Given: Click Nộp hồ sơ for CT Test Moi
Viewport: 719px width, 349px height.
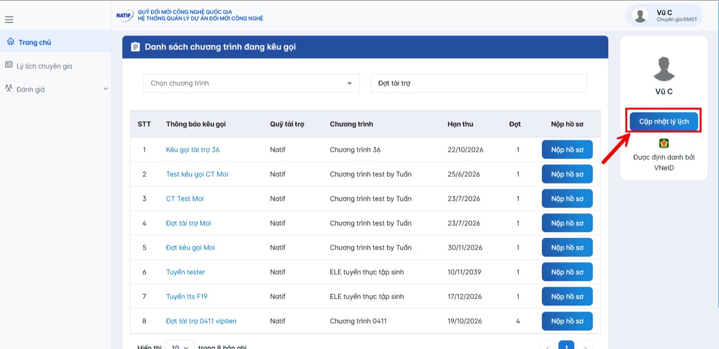Looking at the screenshot, I should 567,199.
